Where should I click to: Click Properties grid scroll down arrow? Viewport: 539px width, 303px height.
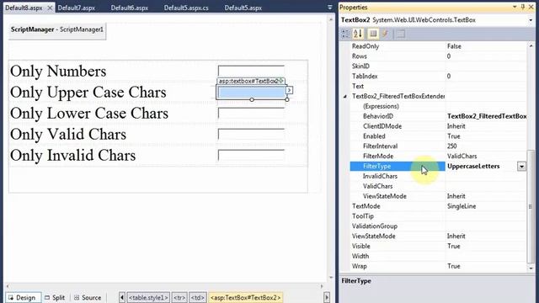pyautogui.click(x=531, y=268)
